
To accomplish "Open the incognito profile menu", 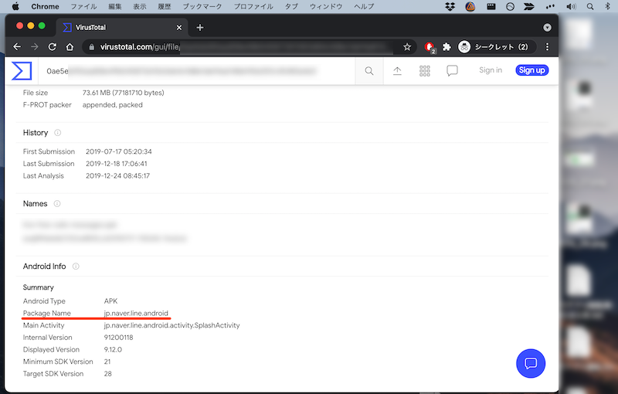I will 494,47.
